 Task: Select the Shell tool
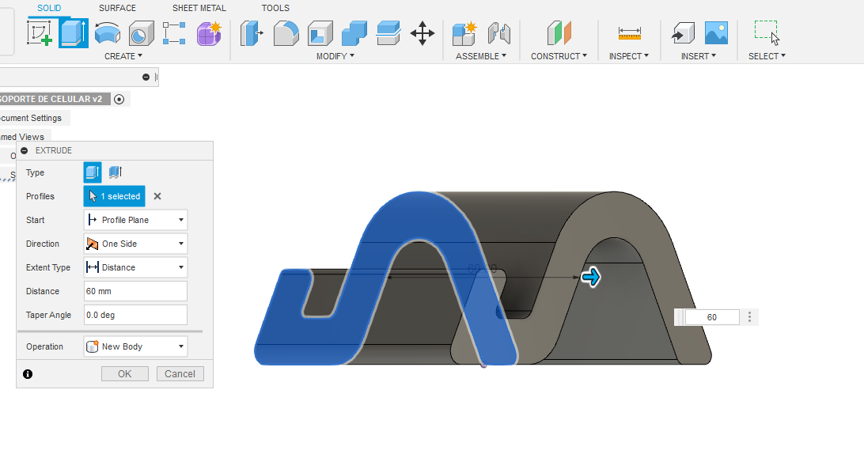[x=320, y=33]
